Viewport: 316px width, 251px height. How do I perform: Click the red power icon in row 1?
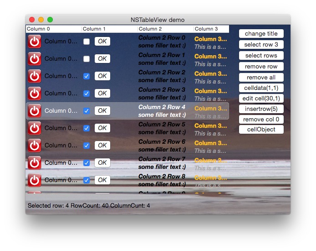35,59
